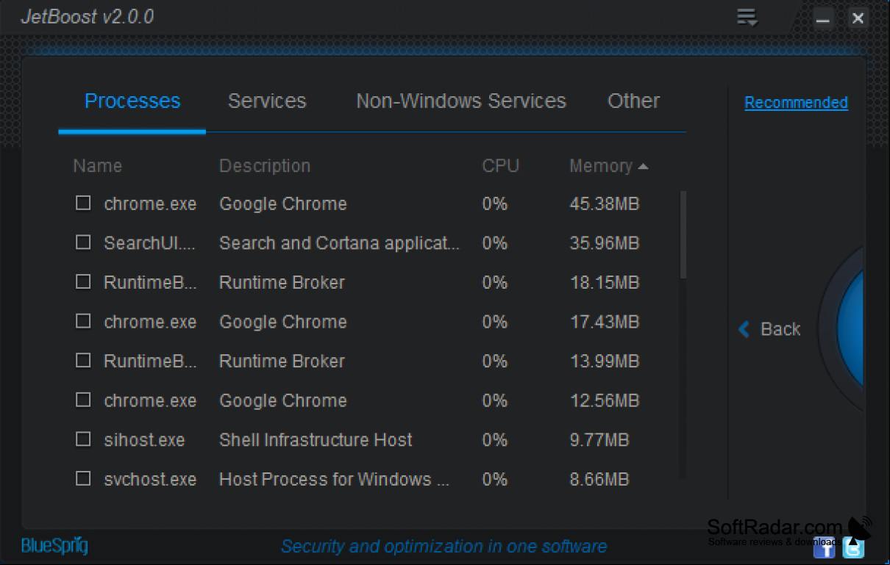Select the sihost.exe process name
Image resolution: width=890 pixels, height=565 pixels.
coord(144,440)
